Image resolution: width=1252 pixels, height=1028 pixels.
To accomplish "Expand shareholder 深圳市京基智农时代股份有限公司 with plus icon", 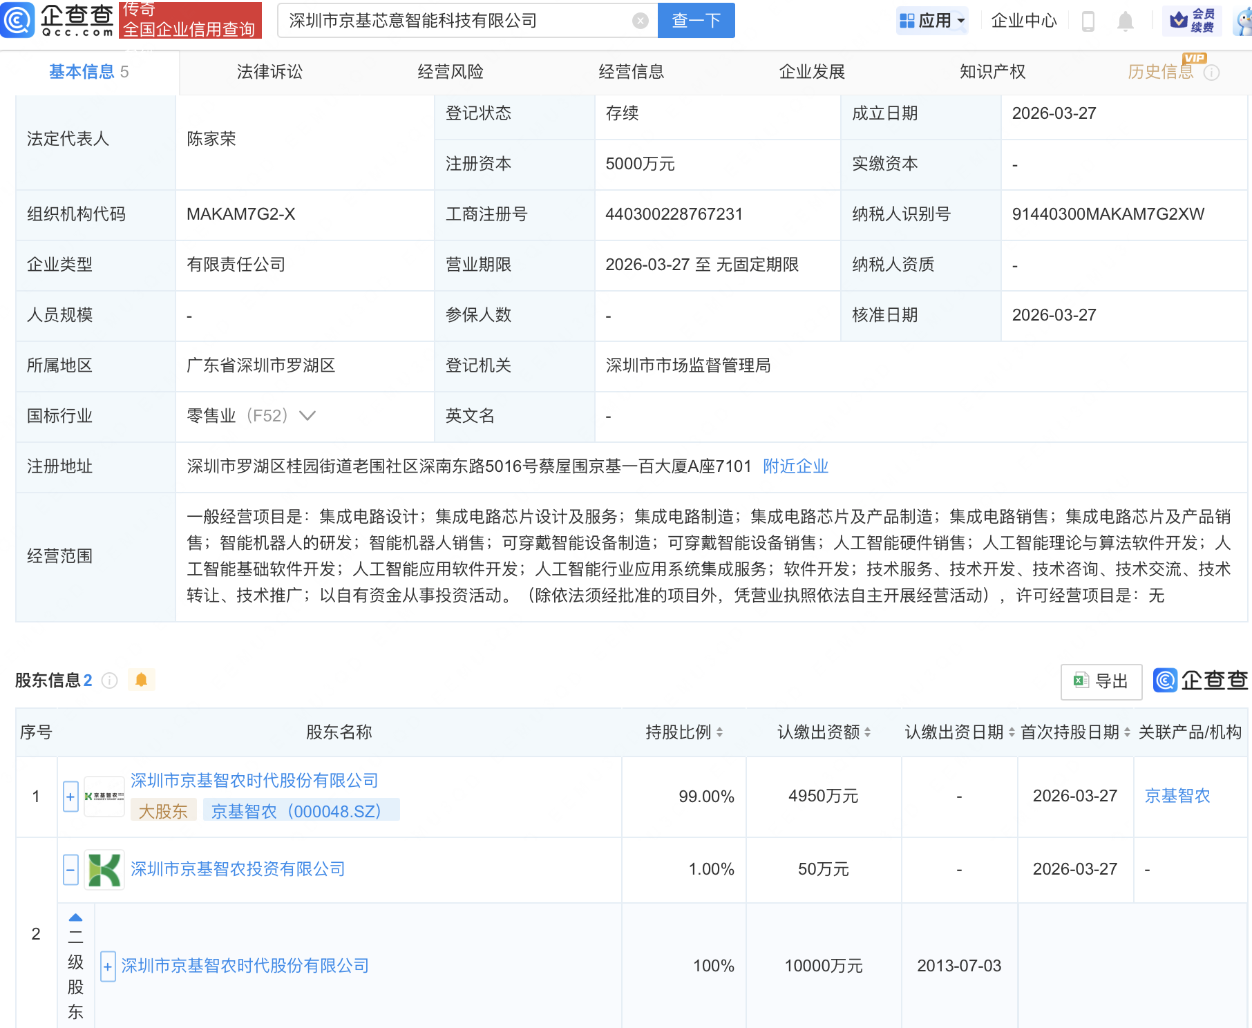I will click(70, 796).
